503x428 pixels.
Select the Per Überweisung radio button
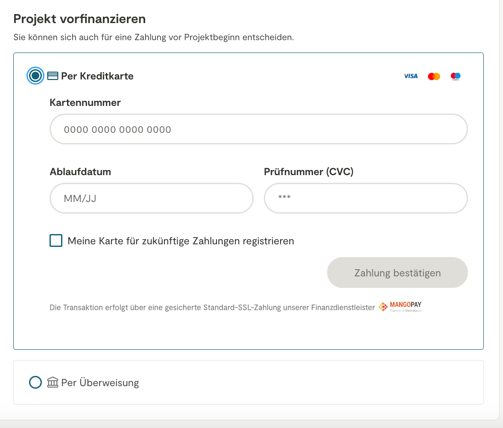click(35, 382)
